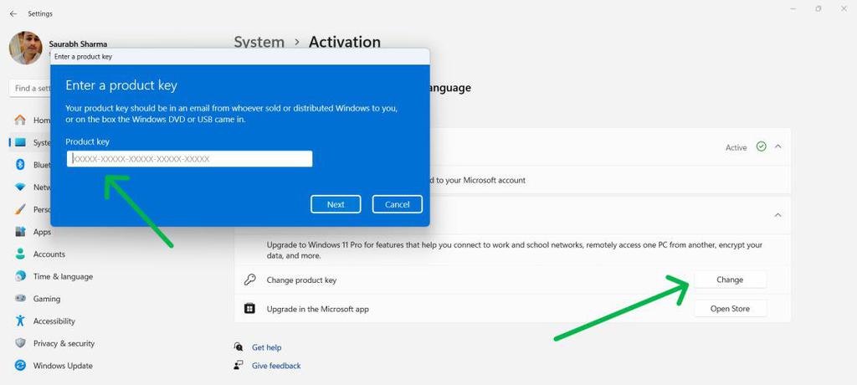Cancel the product key dialog
The height and width of the screenshot is (385, 857).
(x=398, y=204)
